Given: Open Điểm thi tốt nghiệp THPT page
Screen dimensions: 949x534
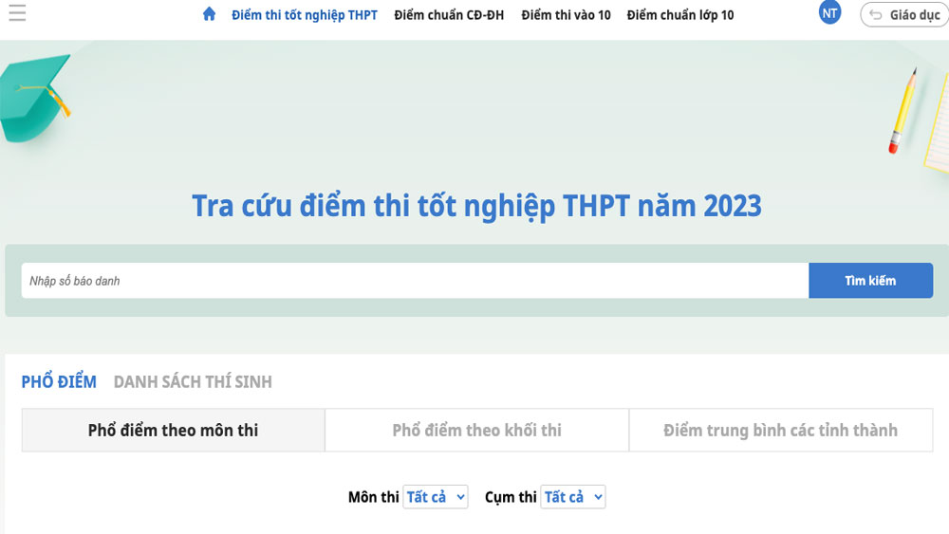Looking at the screenshot, I should point(304,15).
